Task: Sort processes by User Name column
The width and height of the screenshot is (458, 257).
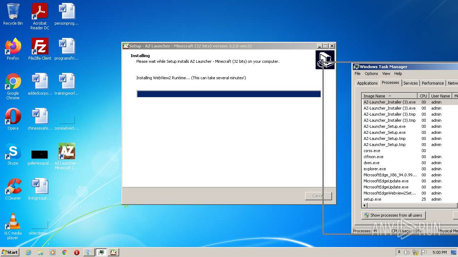Action: [x=440, y=96]
